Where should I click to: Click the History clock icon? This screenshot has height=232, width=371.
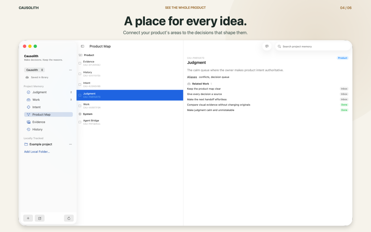coord(28,129)
